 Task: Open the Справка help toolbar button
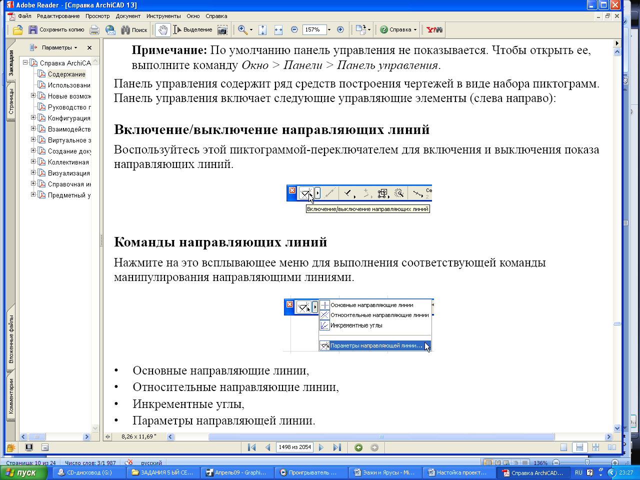(x=398, y=30)
